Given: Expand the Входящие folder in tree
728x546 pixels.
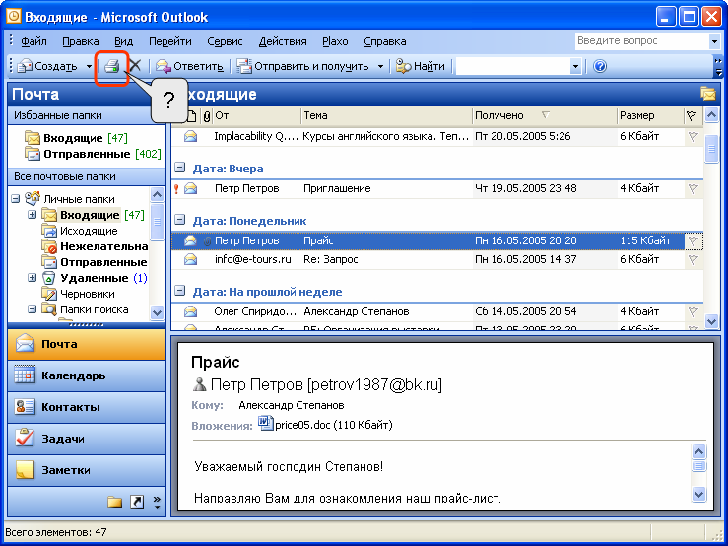Looking at the screenshot, I should click(x=33, y=215).
